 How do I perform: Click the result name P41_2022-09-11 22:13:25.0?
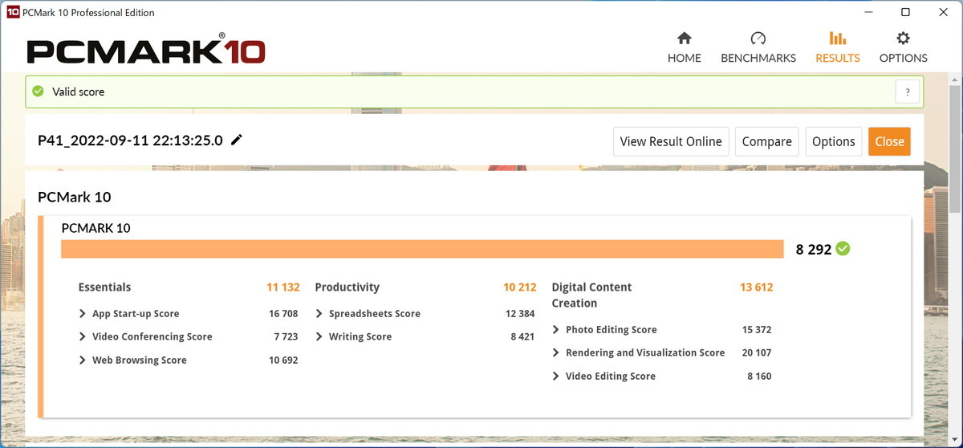[130, 140]
